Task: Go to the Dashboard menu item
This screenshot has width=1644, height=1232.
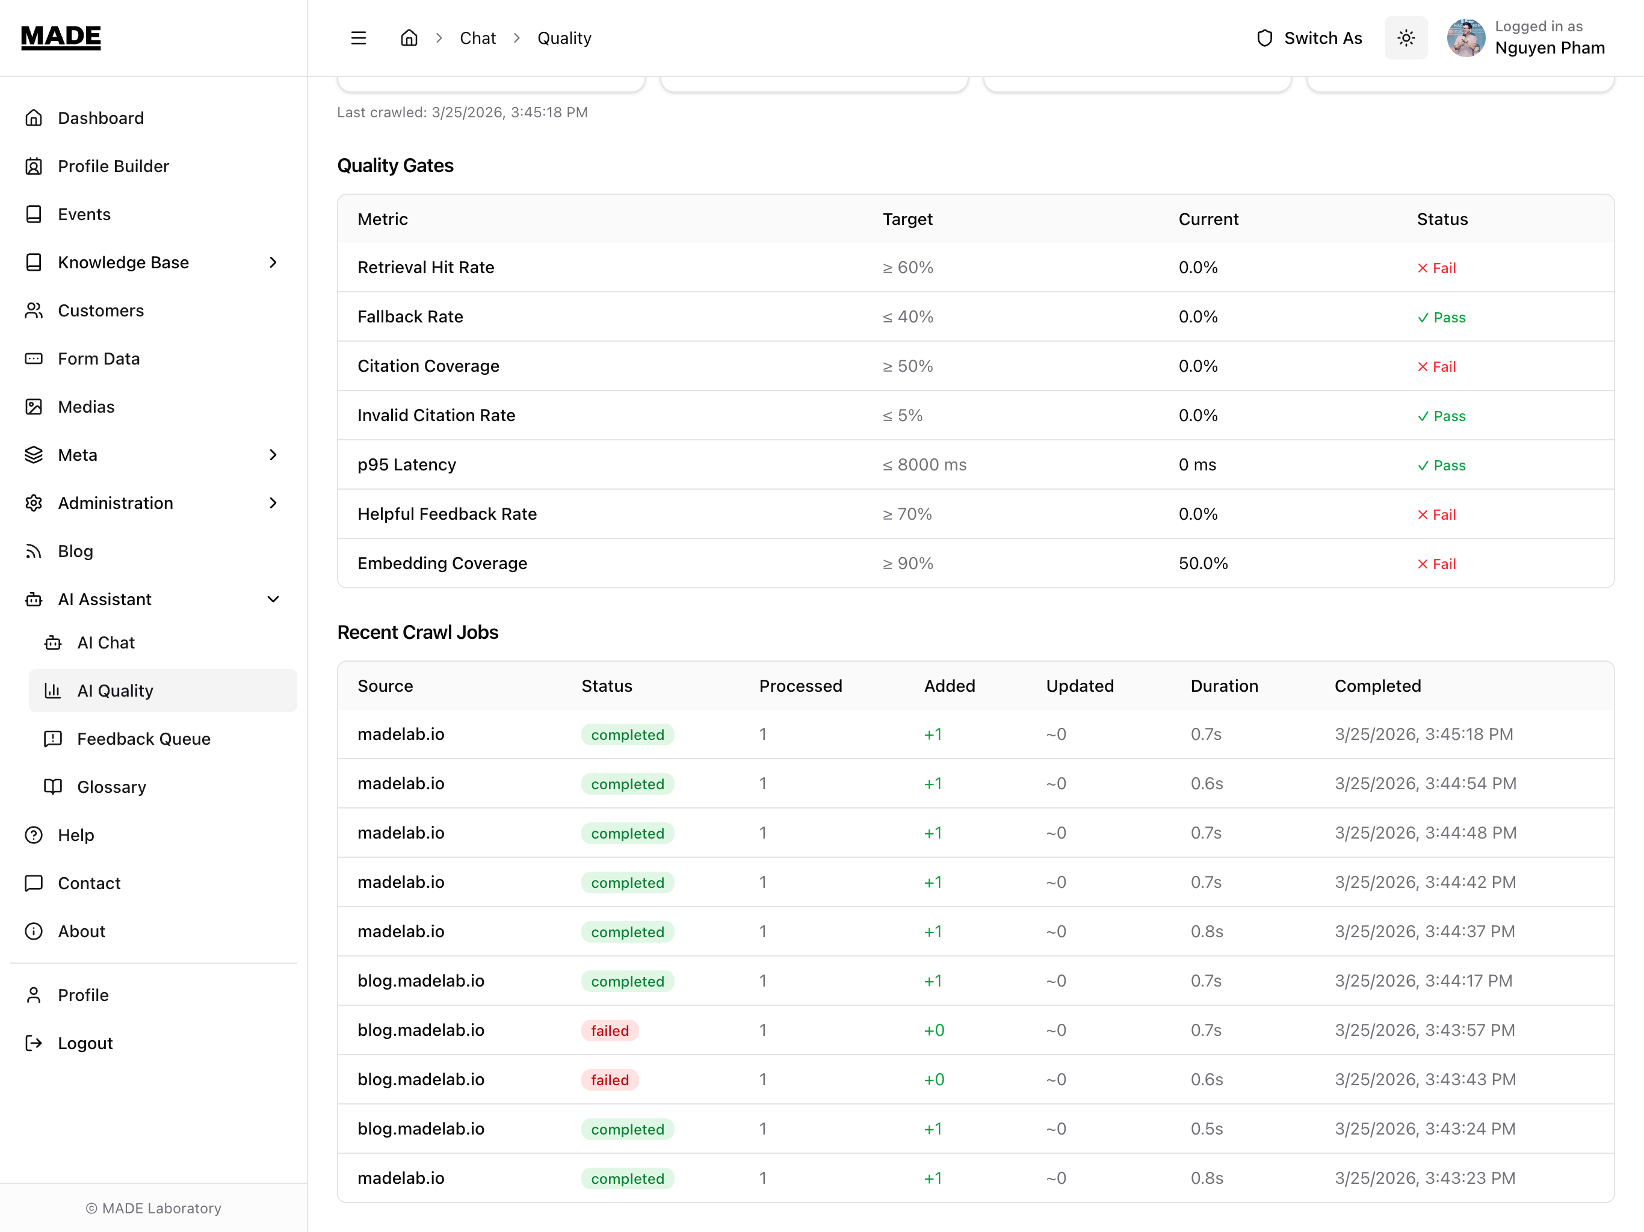Action: tap(101, 118)
